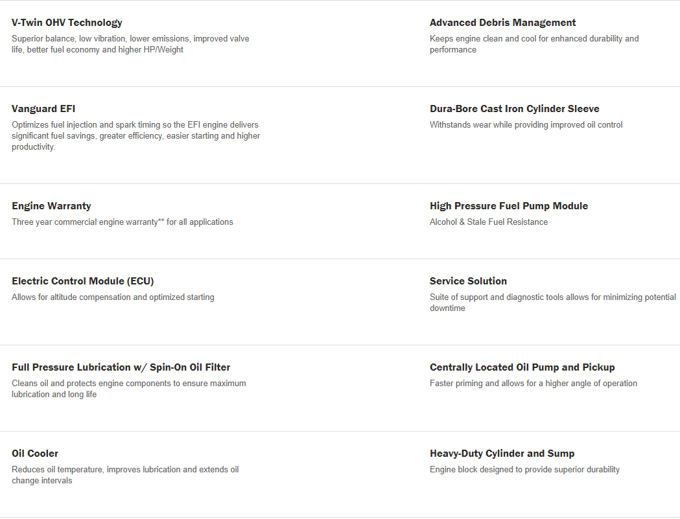The width and height of the screenshot is (680, 519).
Task: Click the Oil Cooler heading
Action: [x=35, y=454]
